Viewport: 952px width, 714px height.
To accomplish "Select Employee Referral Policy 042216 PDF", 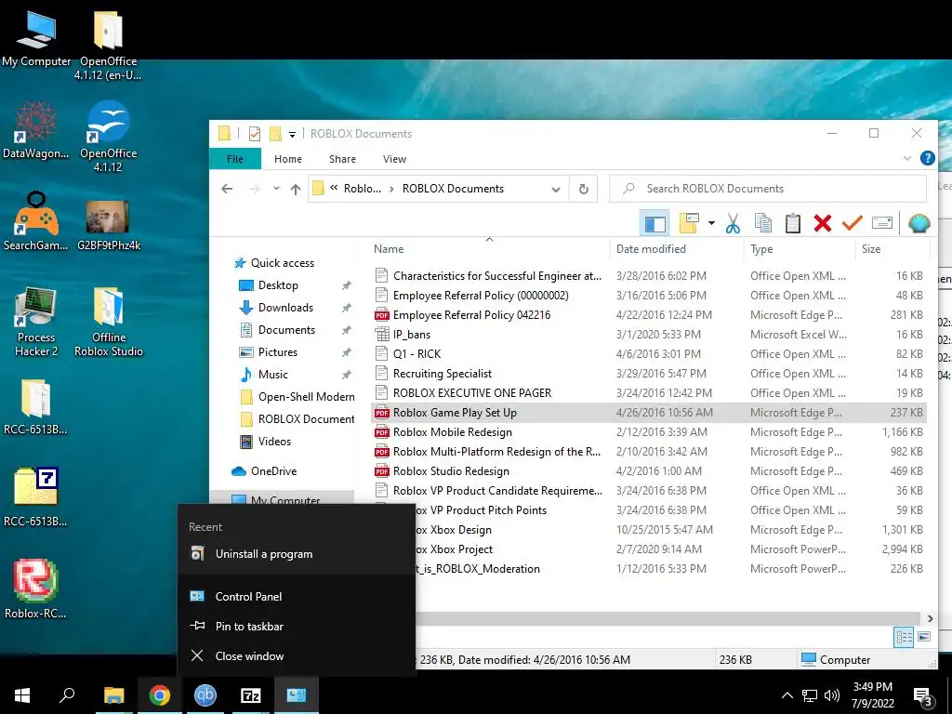I will click(471, 315).
